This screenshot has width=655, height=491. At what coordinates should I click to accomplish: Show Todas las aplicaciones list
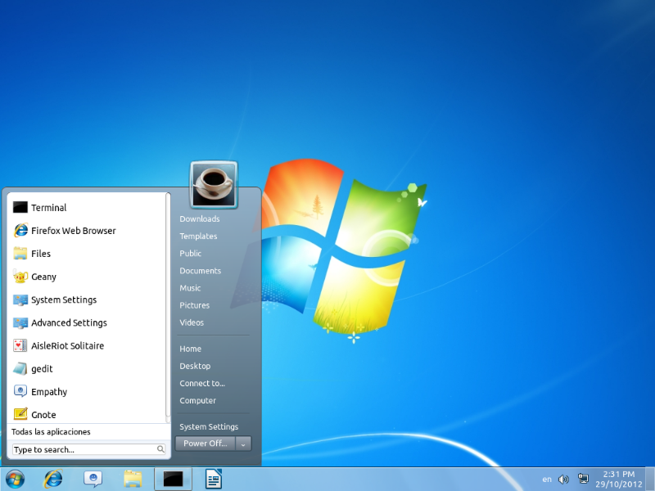51,431
